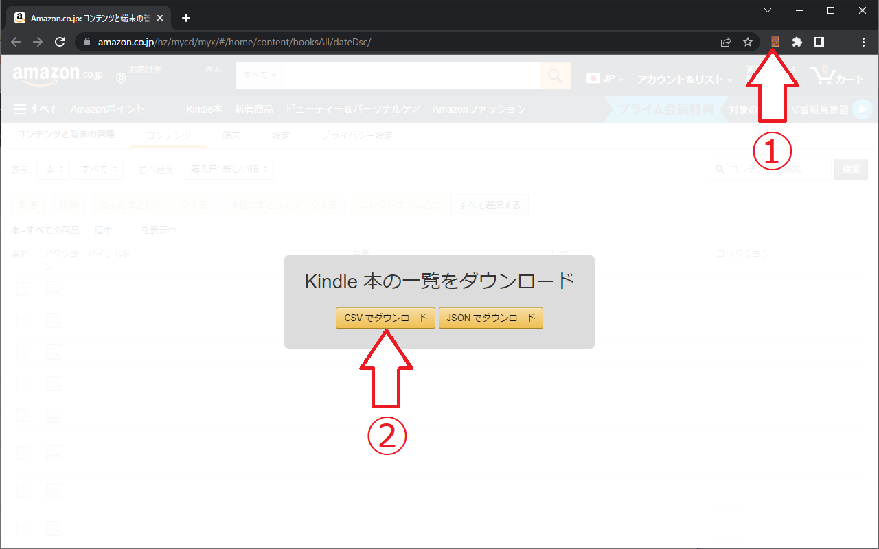This screenshot has height=549, width=879.
Task: Open the Chrome Extensions puzzle icon
Action: (x=797, y=42)
